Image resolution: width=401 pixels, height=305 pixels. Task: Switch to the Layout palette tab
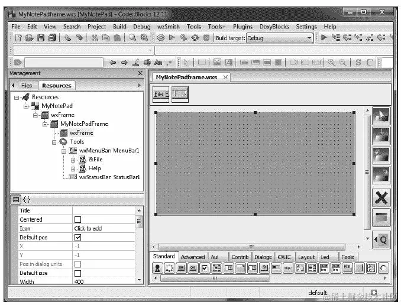[x=306, y=257]
